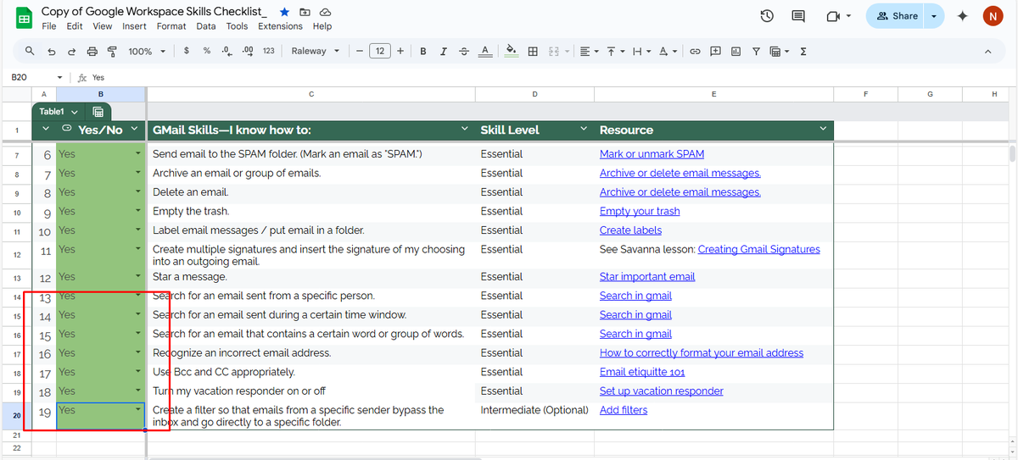
Task: Open Creating Gmail Signatures link
Action: pos(759,249)
